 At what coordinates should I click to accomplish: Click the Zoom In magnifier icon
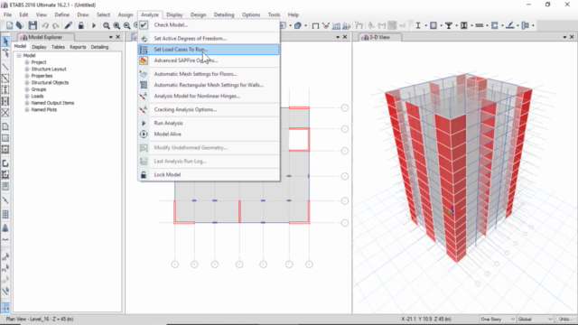[117, 25]
